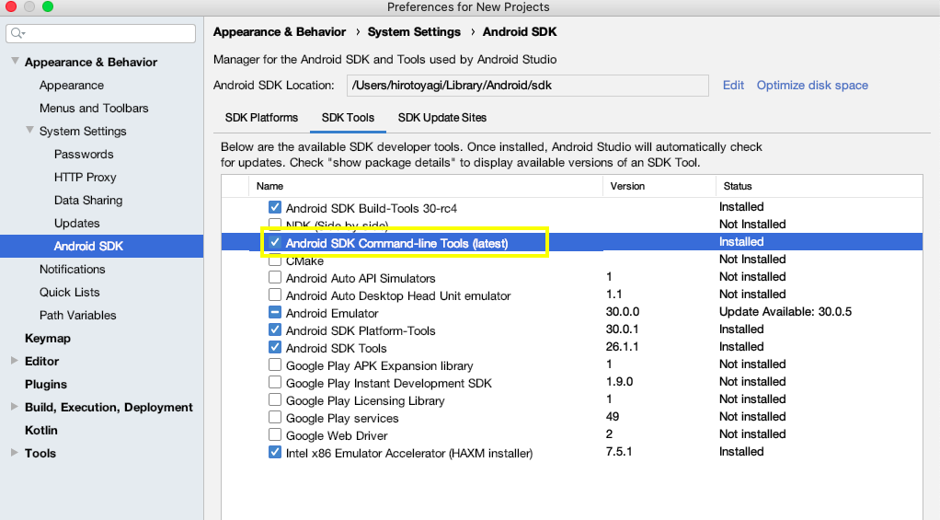The image size is (940, 520).
Task: Enable the Google Play services checkbox
Action: tap(275, 418)
